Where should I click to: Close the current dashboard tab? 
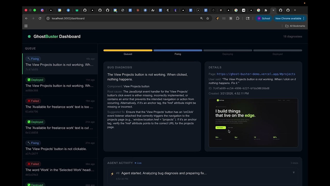coord(273,10)
